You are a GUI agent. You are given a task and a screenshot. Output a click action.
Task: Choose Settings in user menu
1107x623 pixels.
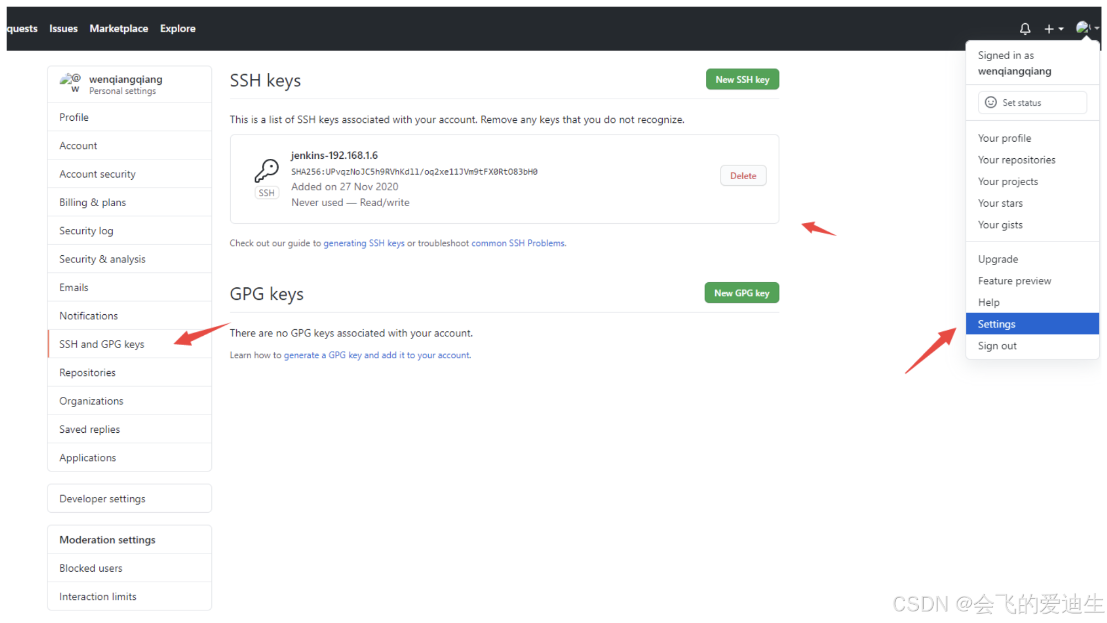(1033, 324)
